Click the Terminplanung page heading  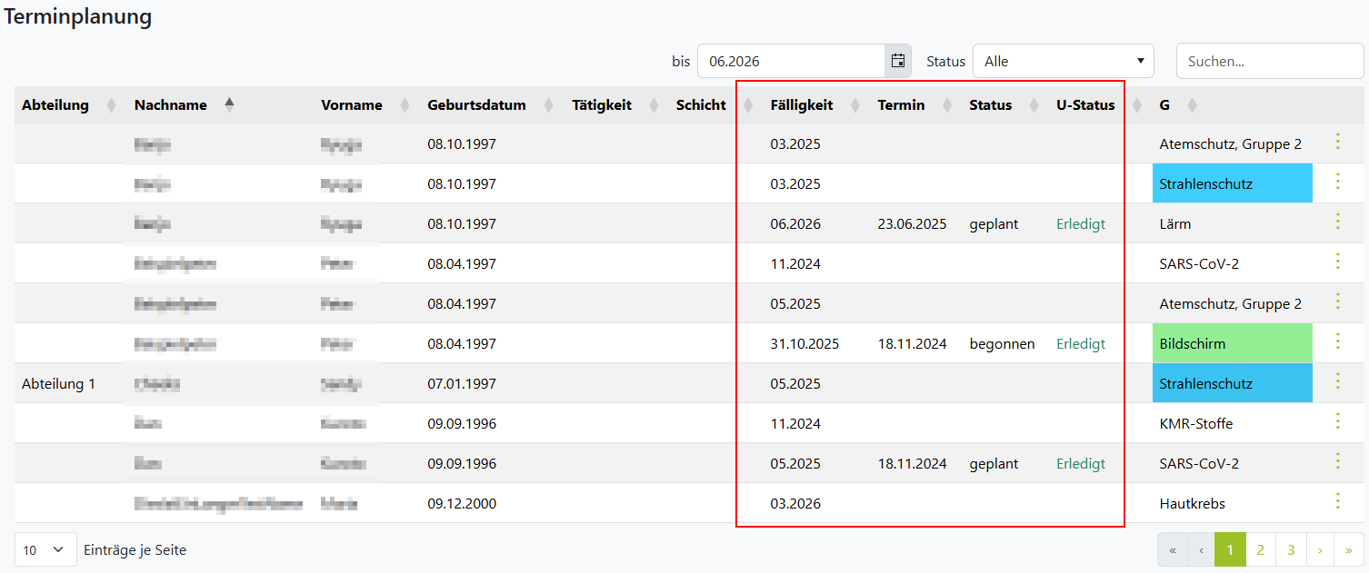[x=78, y=16]
